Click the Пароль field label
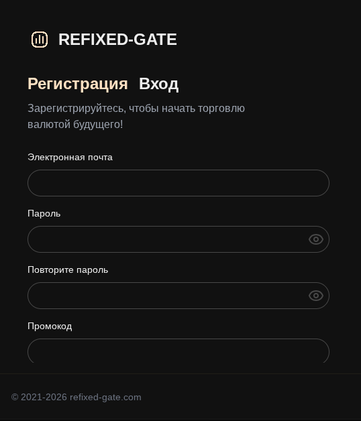Image resolution: width=361 pixels, height=421 pixels. point(44,214)
